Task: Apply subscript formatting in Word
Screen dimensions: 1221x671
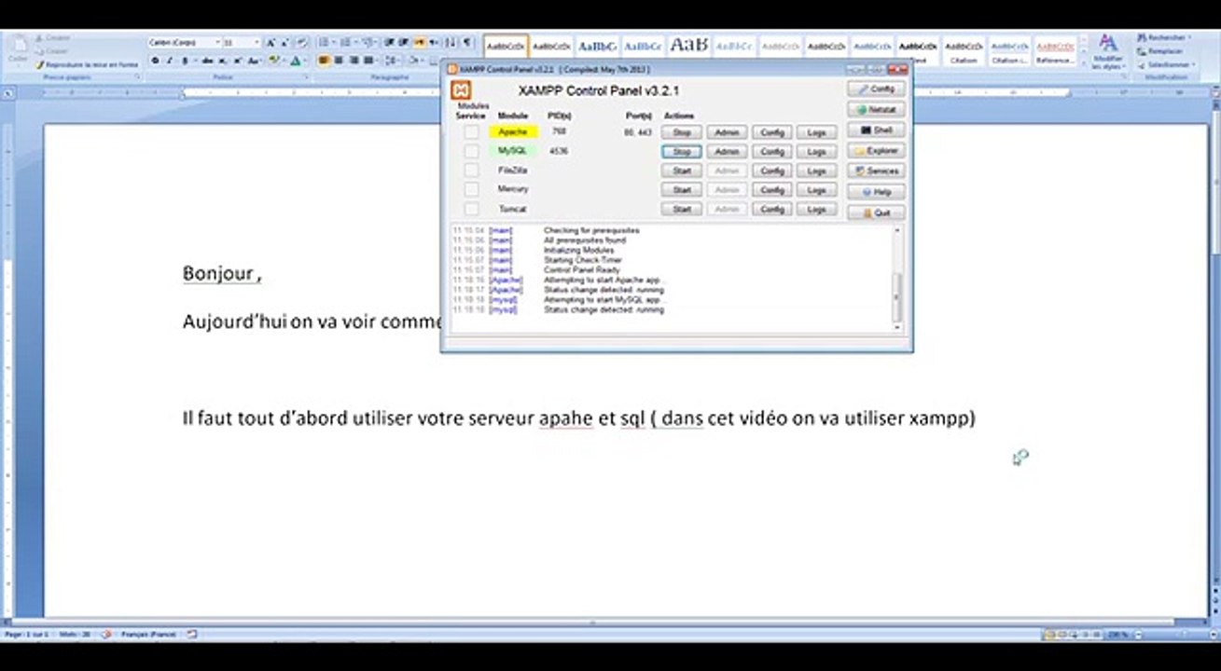Action: [x=222, y=61]
